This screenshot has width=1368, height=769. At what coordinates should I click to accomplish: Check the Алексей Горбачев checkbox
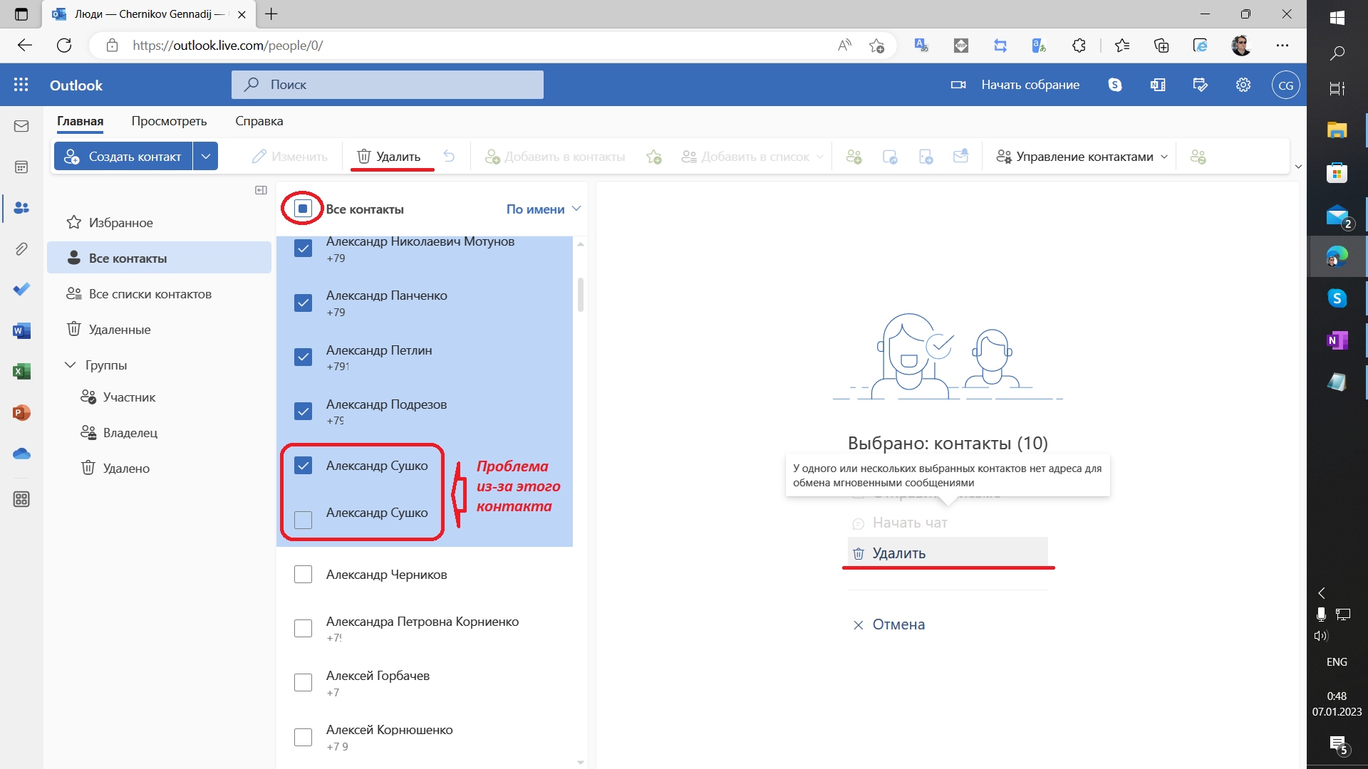303,682
